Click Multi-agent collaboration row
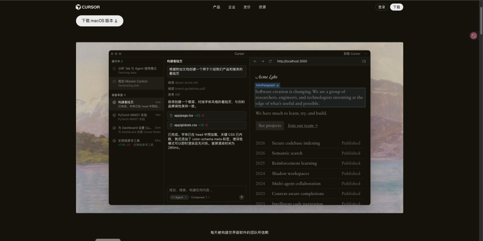The height and width of the screenshot is (241, 483). (x=309, y=183)
